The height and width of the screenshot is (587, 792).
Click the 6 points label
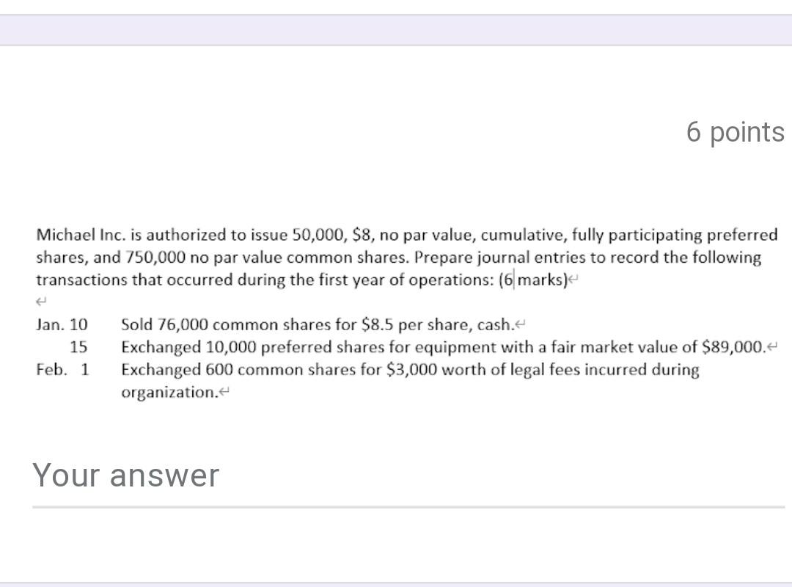736,132
